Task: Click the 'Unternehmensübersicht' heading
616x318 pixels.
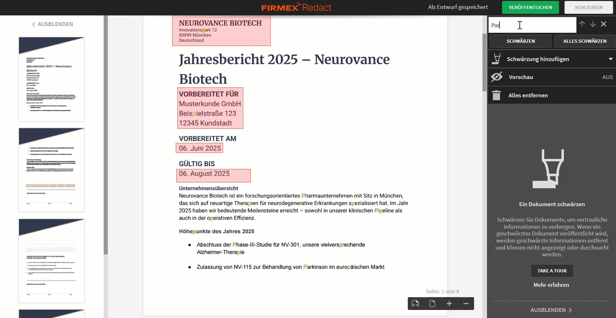Action: [209, 188]
